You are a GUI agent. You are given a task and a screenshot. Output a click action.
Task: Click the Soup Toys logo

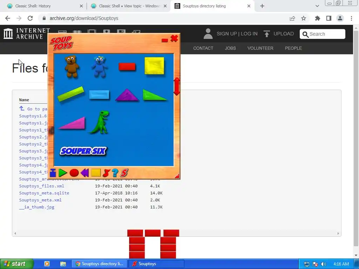(x=61, y=43)
